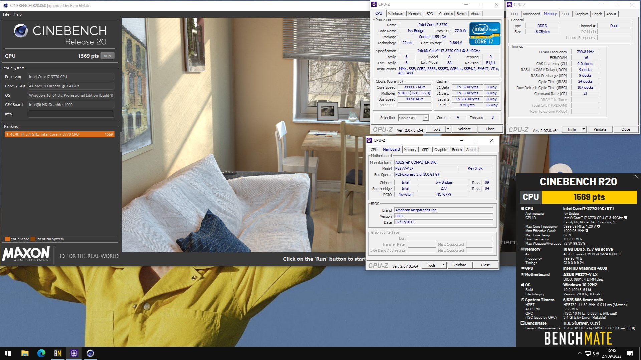This screenshot has width=641, height=360.
Task: Click the Motherboard section icon in BenchMate panel
Action: coord(522,274)
